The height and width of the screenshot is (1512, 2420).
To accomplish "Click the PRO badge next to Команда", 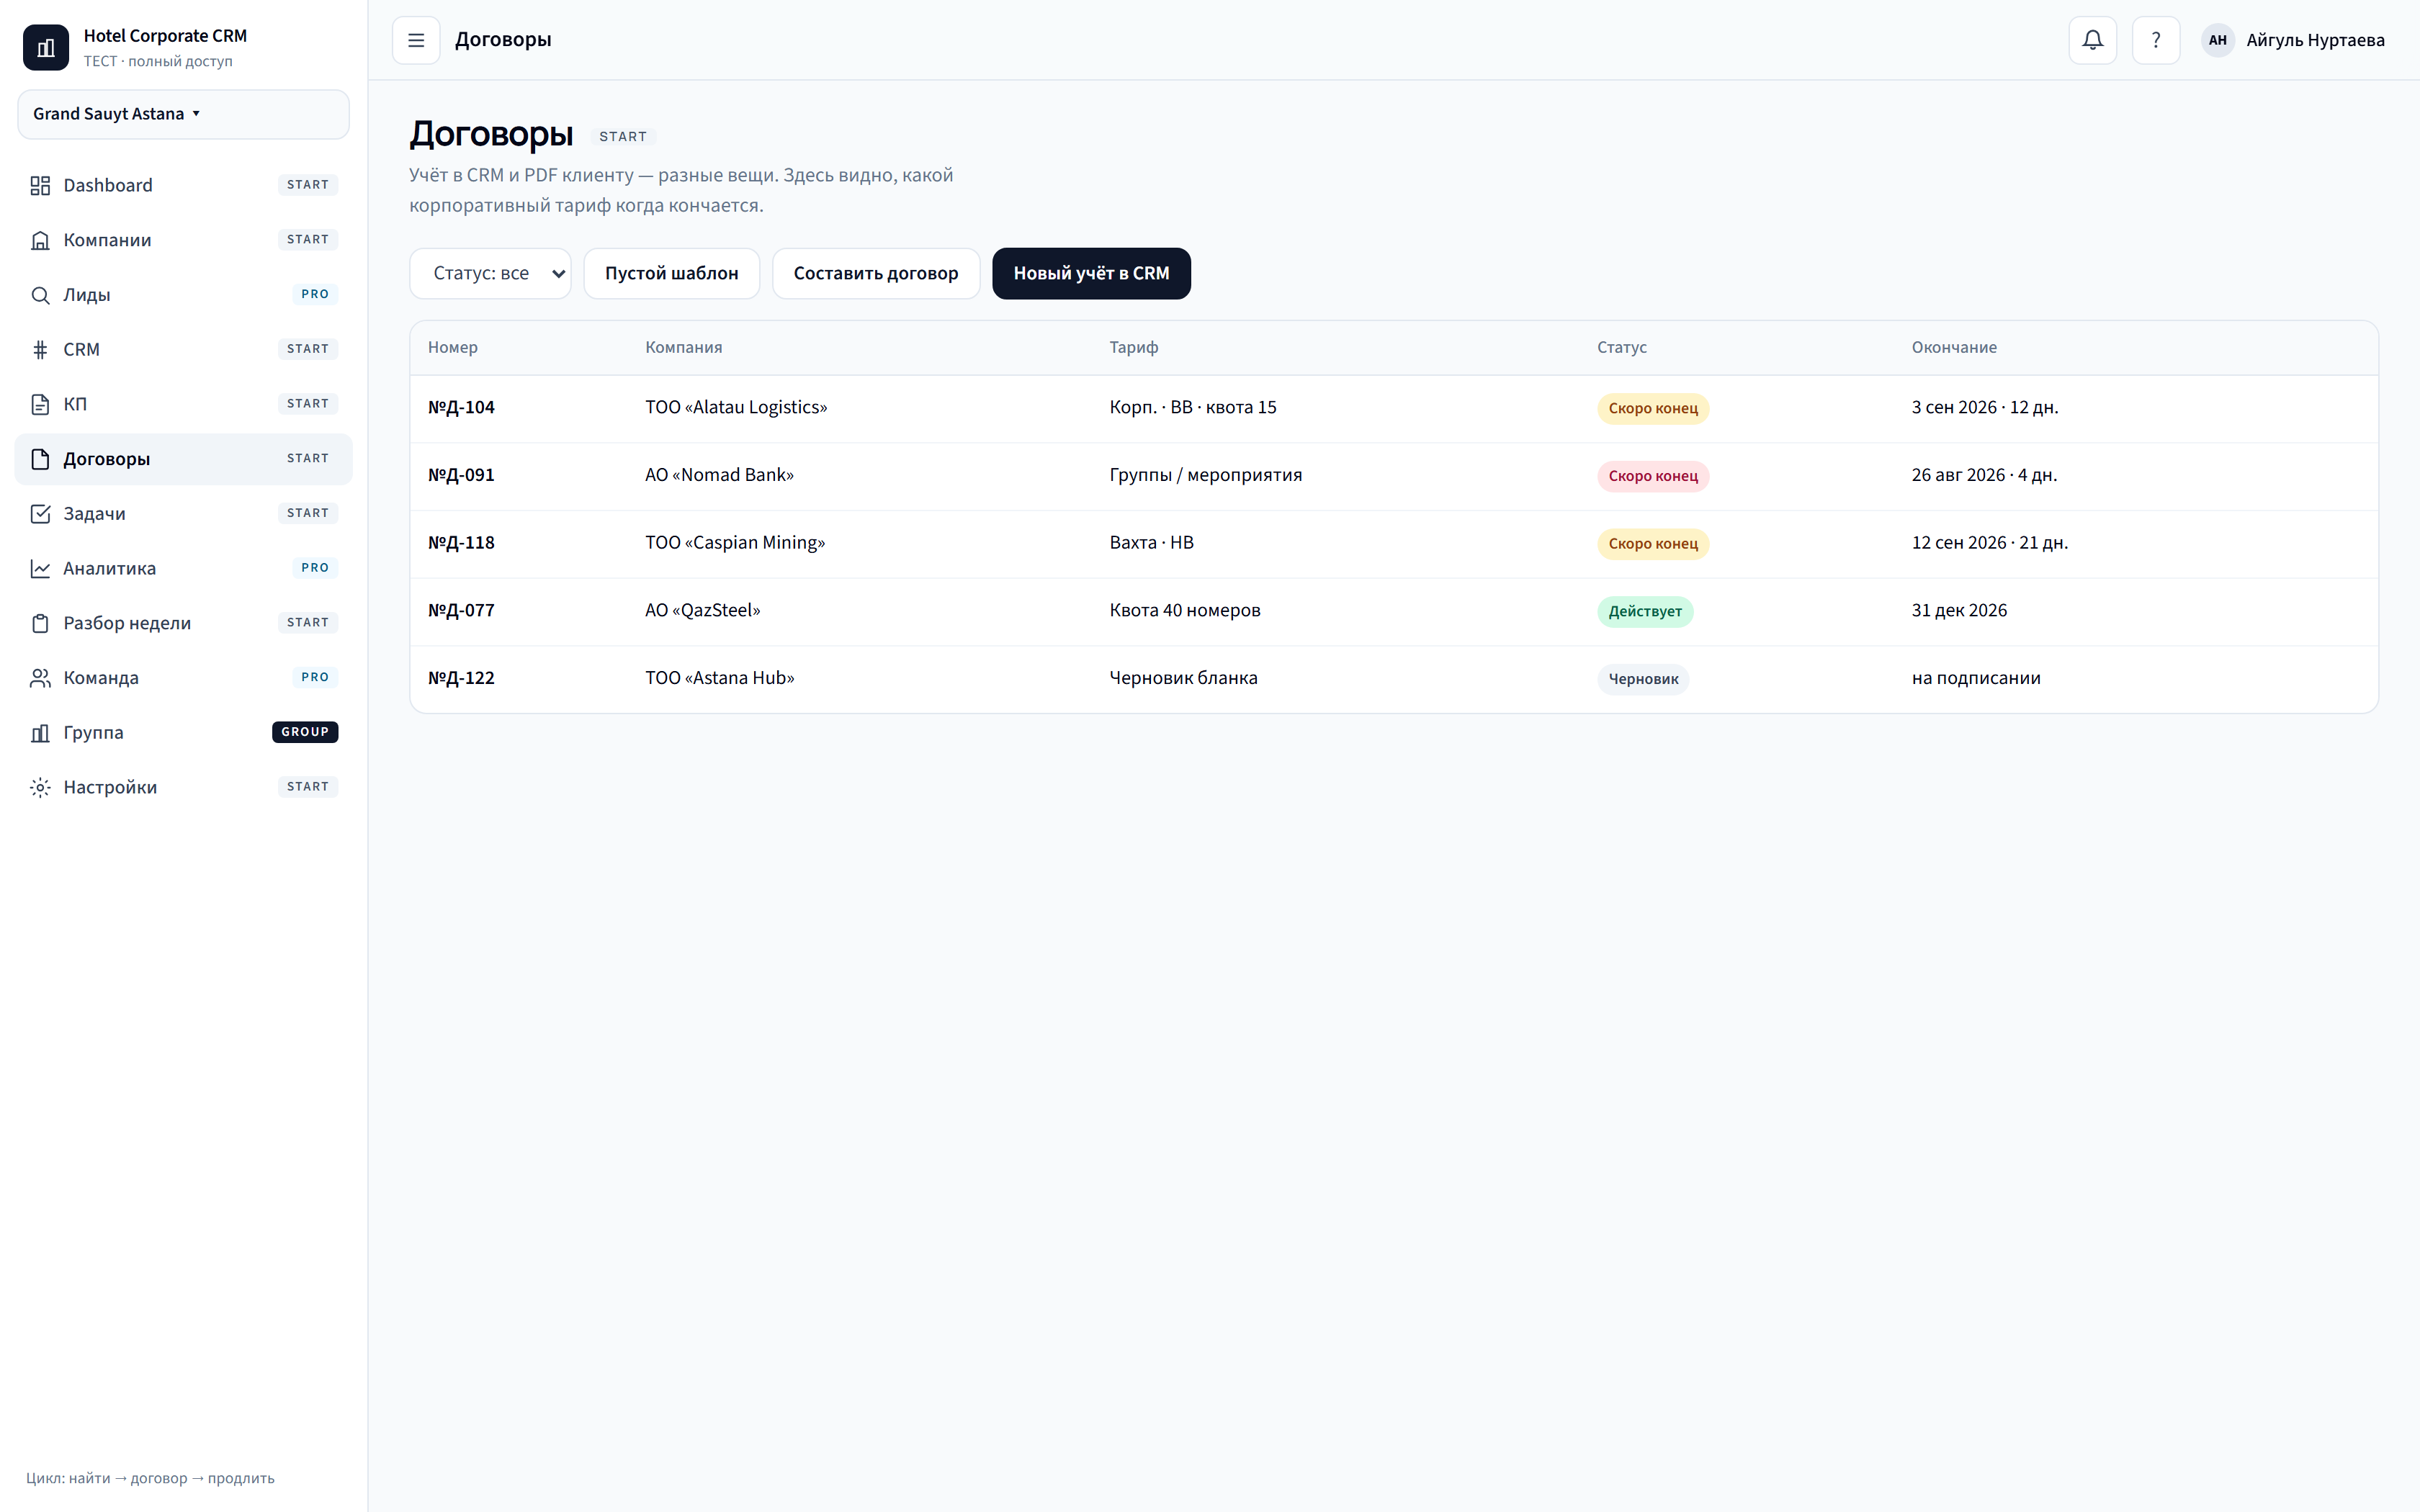I will point(315,677).
